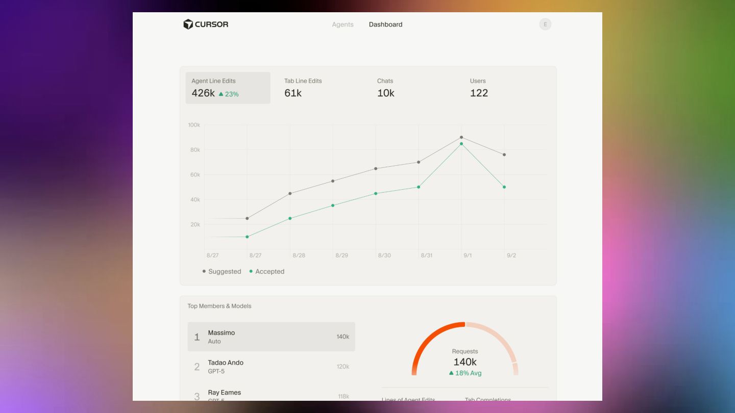Viewport: 735px width, 413px height.
Task: Click the Accepted data point at 9/1
Action: (x=461, y=144)
